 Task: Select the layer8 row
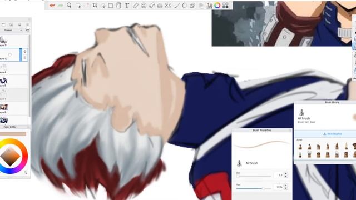tap(14, 82)
